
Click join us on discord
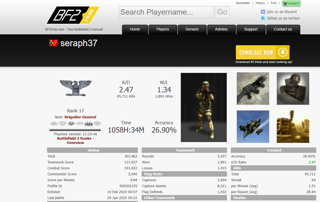[x=282, y=12]
